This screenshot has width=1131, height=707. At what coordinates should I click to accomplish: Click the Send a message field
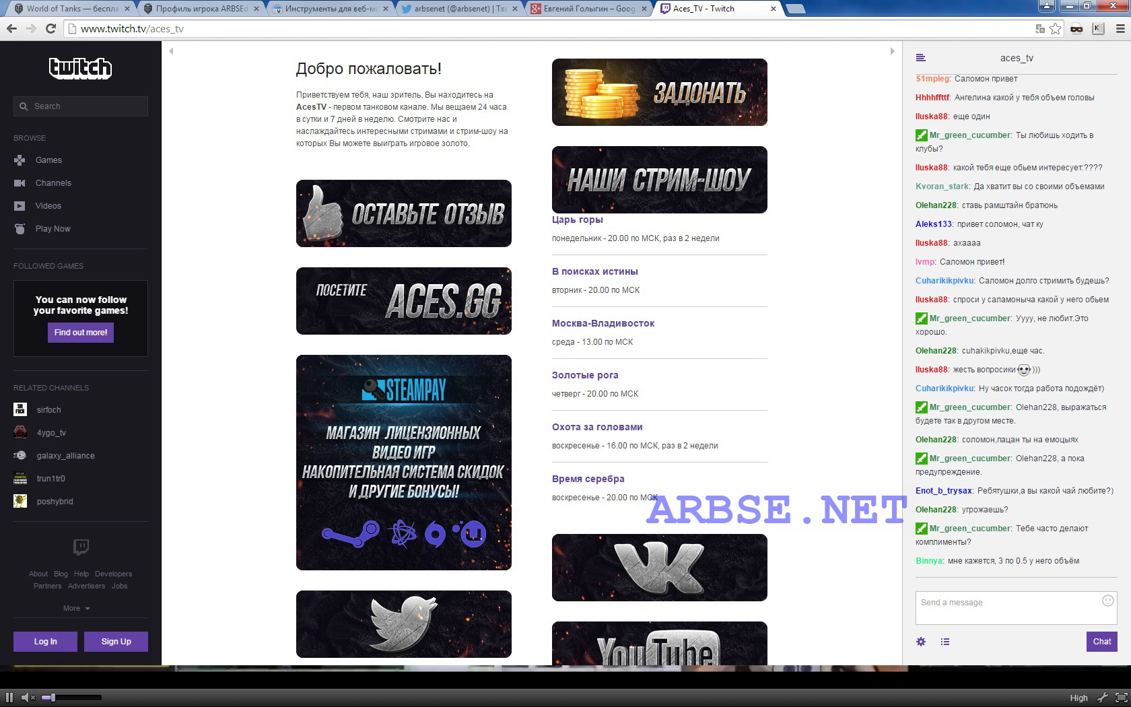click(x=1017, y=608)
